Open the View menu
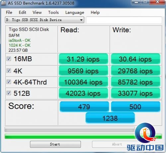The height and width of the screenshot is (153, 166). click(37, 13)
